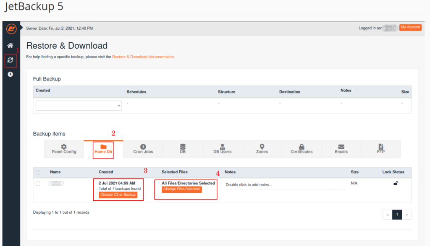This screenshot has height=246, width=430.
Task: Click the location pin icon on Zones tab
Action: click(x=262, y=146)
